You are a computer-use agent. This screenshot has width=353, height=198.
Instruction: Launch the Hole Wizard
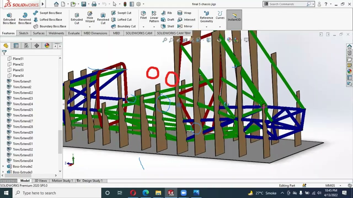click(x=90, y=17)
